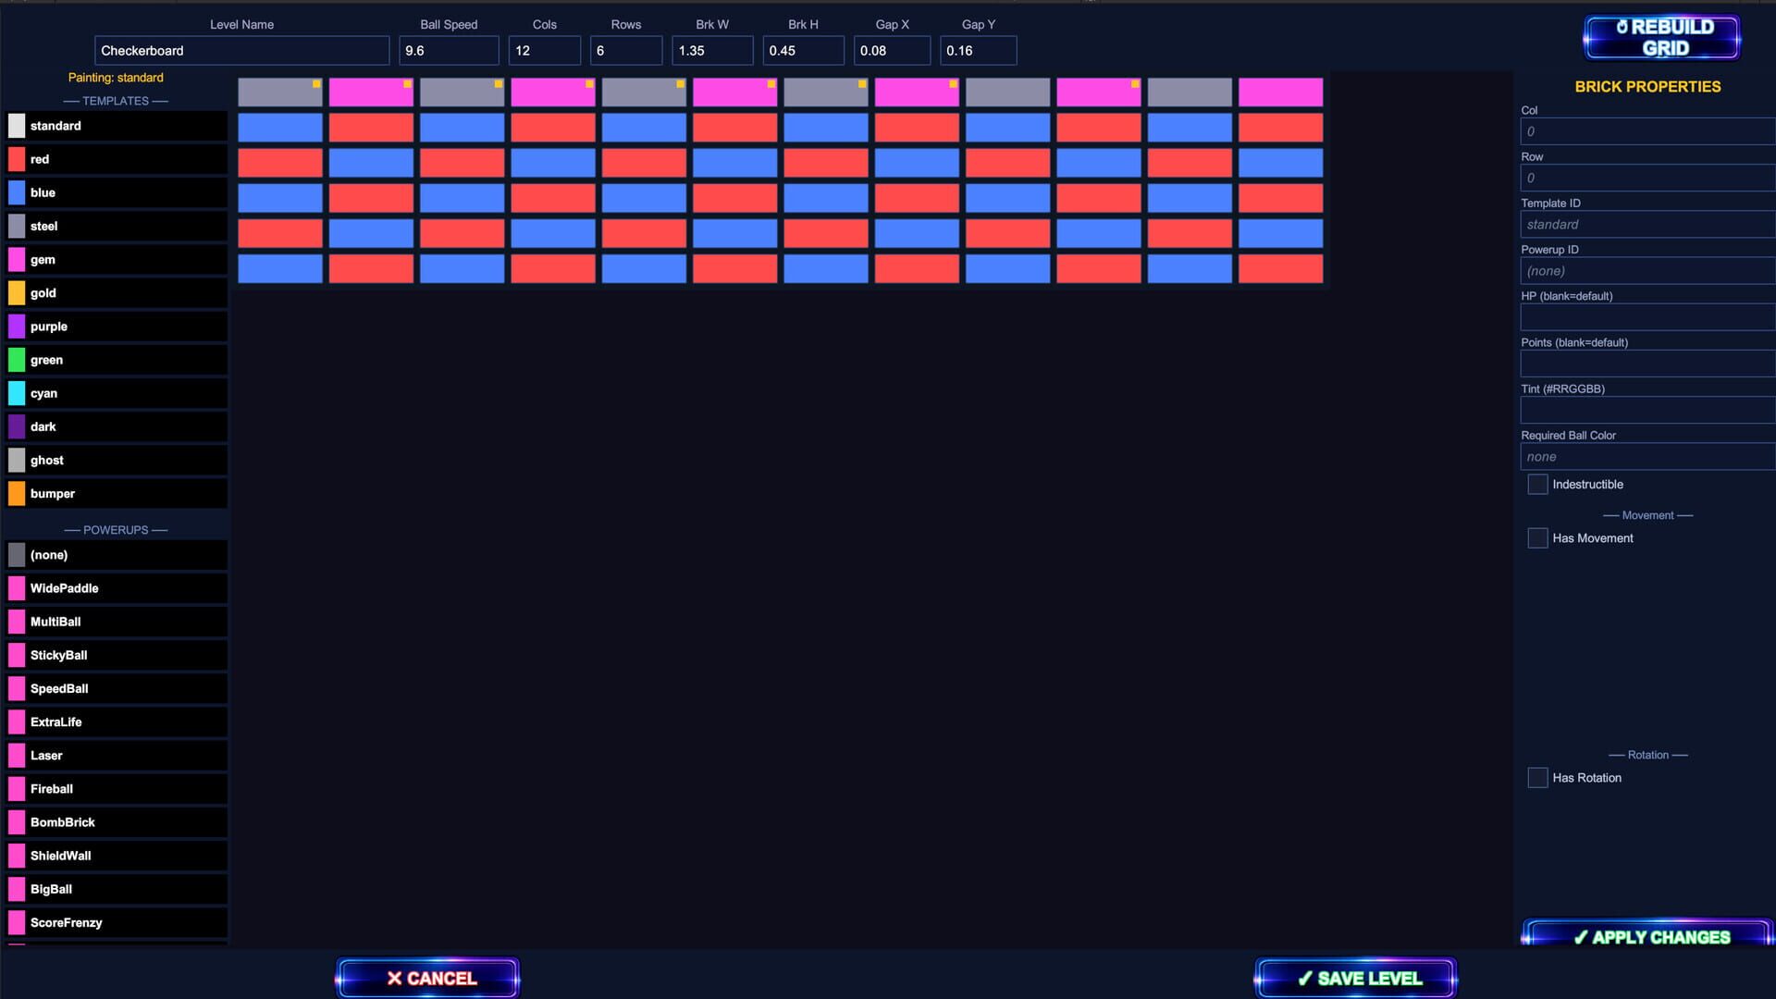
Task: Click the Save Level button
Action: point(1355,977)
